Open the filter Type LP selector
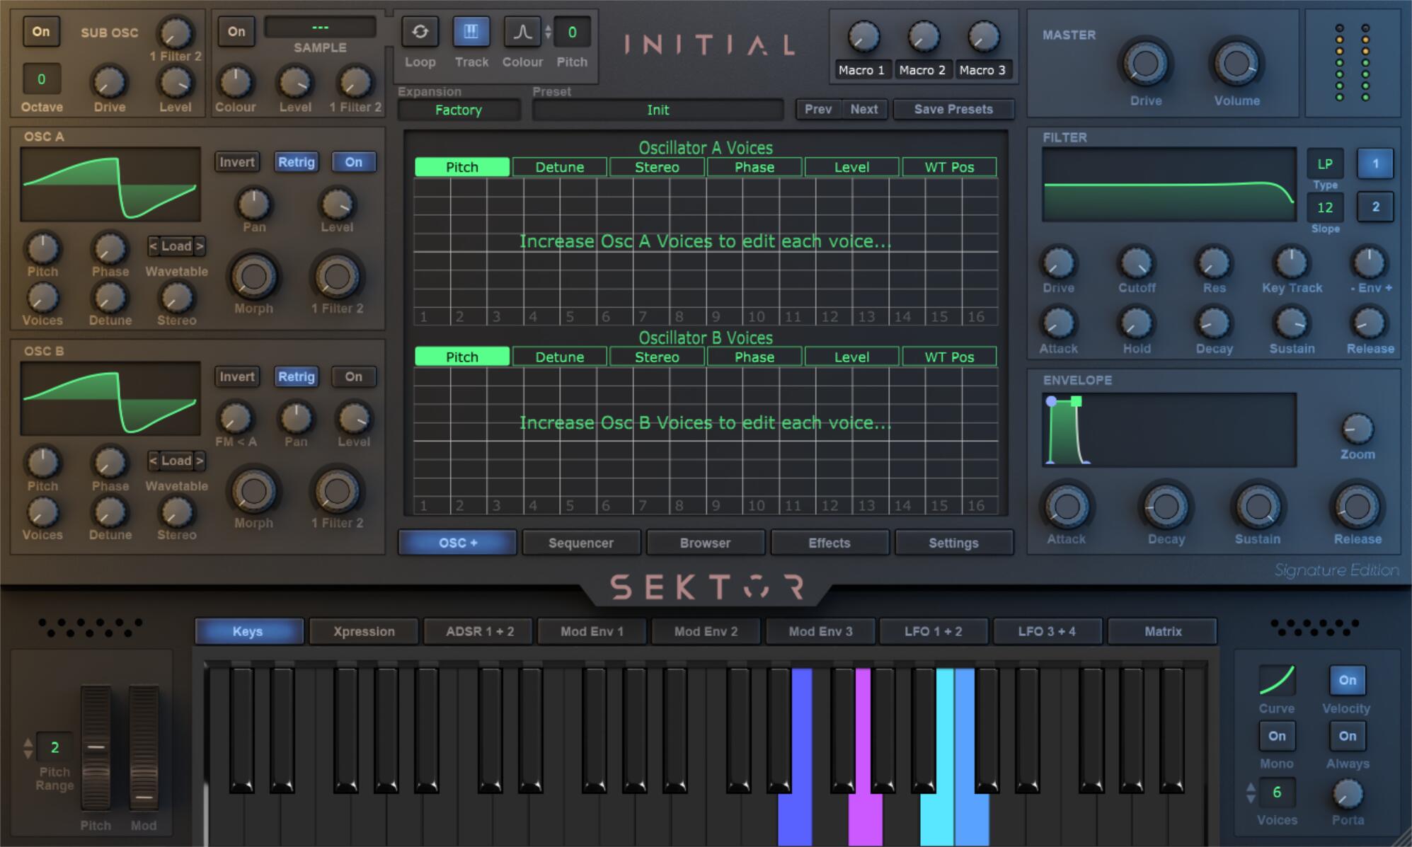This screenshot has width=1412, height=847. click(x=1324, y=164)
